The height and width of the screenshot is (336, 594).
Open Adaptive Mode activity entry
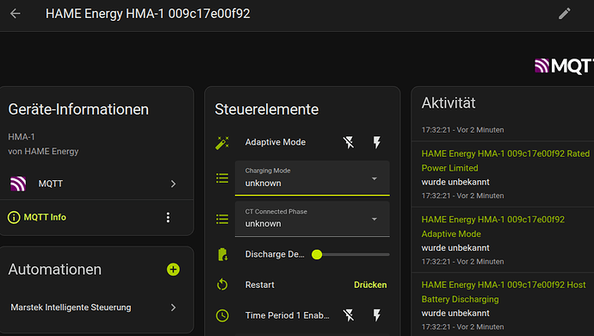493,227
